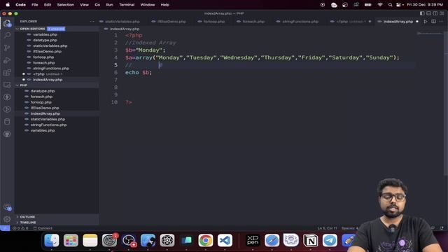The image size is (448, 252).
Task: Open the Go menu
Action: (x=97, y=5)
